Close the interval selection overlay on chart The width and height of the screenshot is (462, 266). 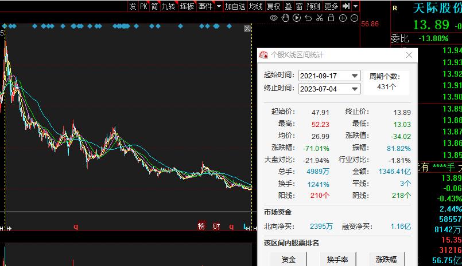[x=247, y=29]
